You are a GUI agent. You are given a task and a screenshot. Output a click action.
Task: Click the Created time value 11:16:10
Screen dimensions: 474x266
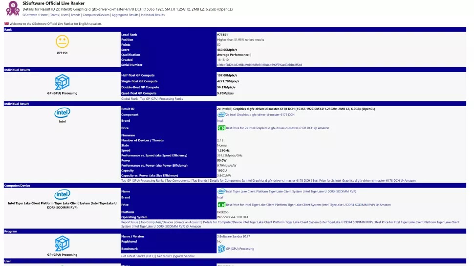[223, 60]
